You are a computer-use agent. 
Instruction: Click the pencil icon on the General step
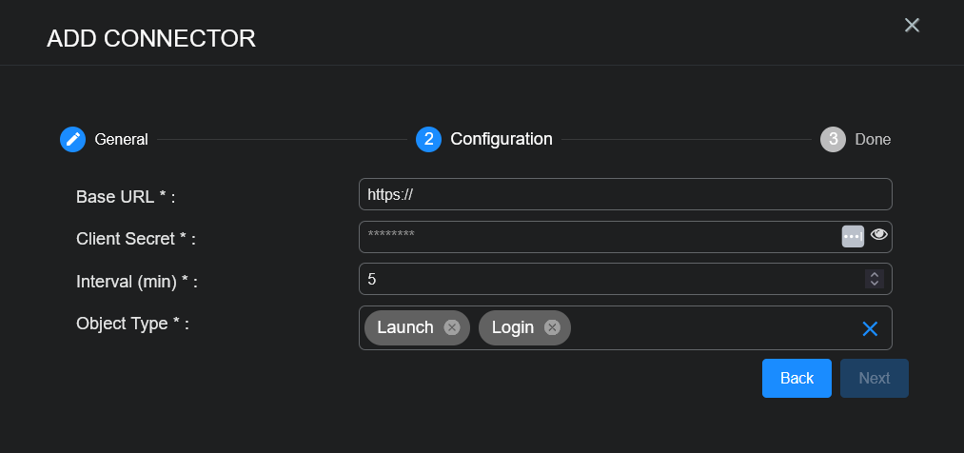point(72,139)
